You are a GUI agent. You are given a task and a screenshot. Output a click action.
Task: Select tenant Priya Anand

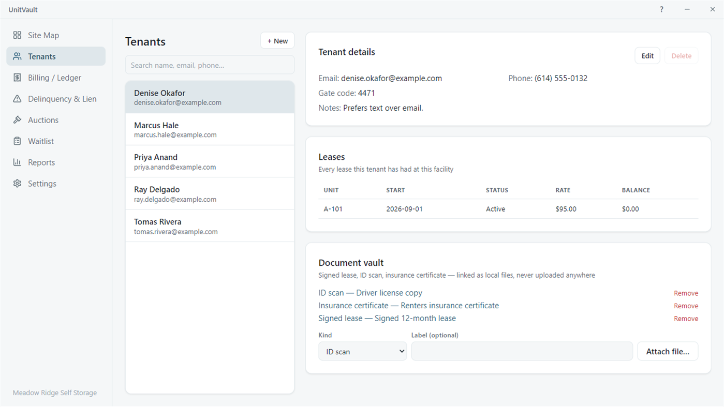click(x=210, y=161)
